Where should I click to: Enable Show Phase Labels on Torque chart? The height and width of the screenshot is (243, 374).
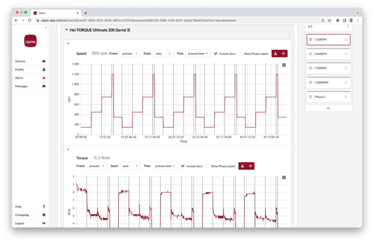207,166
